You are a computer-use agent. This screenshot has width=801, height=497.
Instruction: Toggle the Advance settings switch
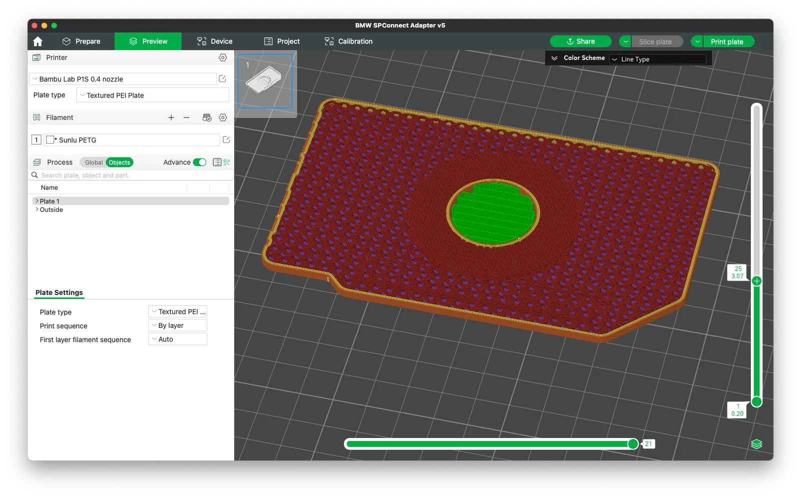[x=200, y=162]
